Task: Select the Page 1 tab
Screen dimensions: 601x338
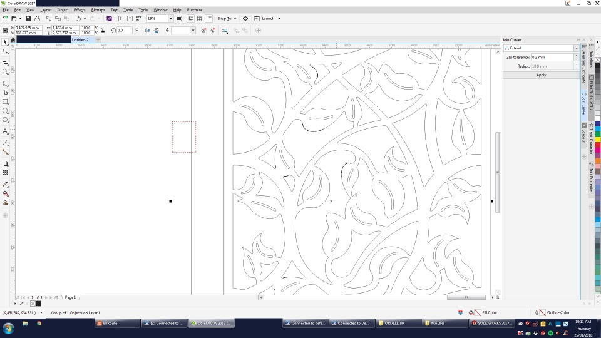Action: click(70, 297)
